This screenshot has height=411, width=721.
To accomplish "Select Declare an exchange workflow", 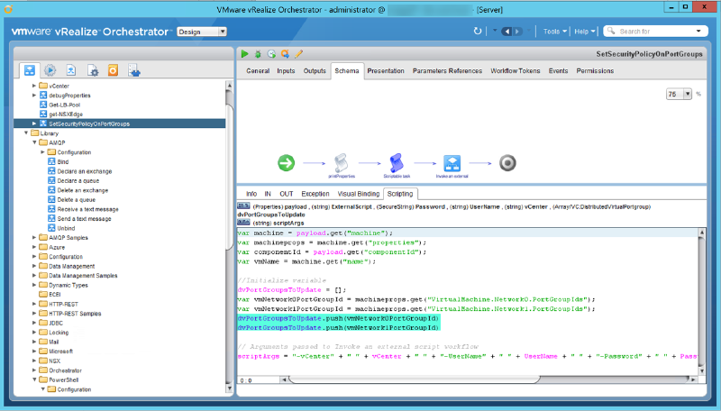I will click(x=84, y=171).
